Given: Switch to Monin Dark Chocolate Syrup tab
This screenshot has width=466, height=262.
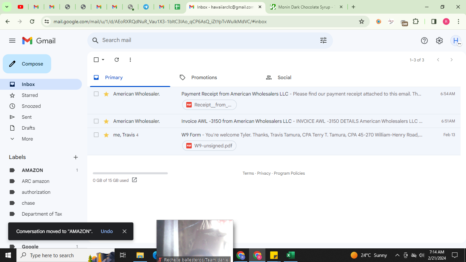Looking at the screenshot, I should 306,7.
